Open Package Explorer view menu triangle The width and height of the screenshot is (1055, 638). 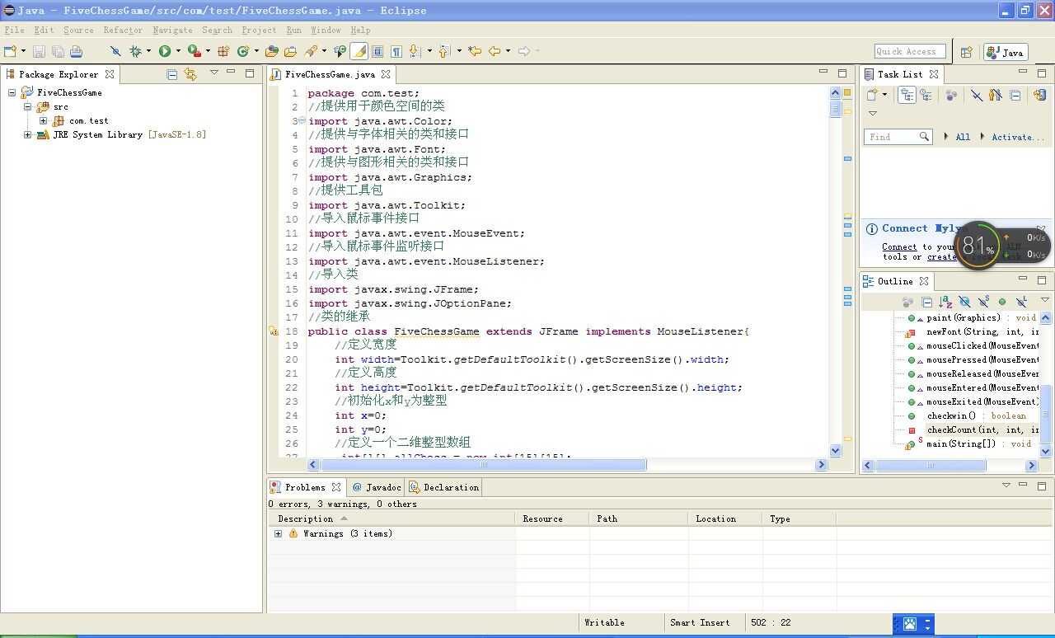coord(213,73)
